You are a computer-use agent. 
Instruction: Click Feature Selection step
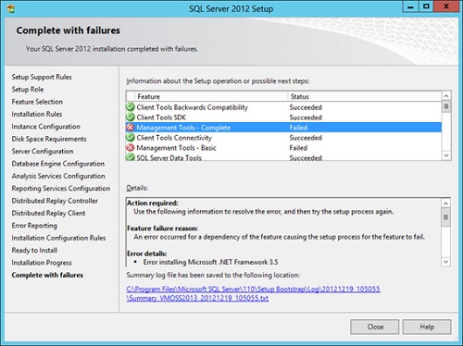tap(37, 102)
